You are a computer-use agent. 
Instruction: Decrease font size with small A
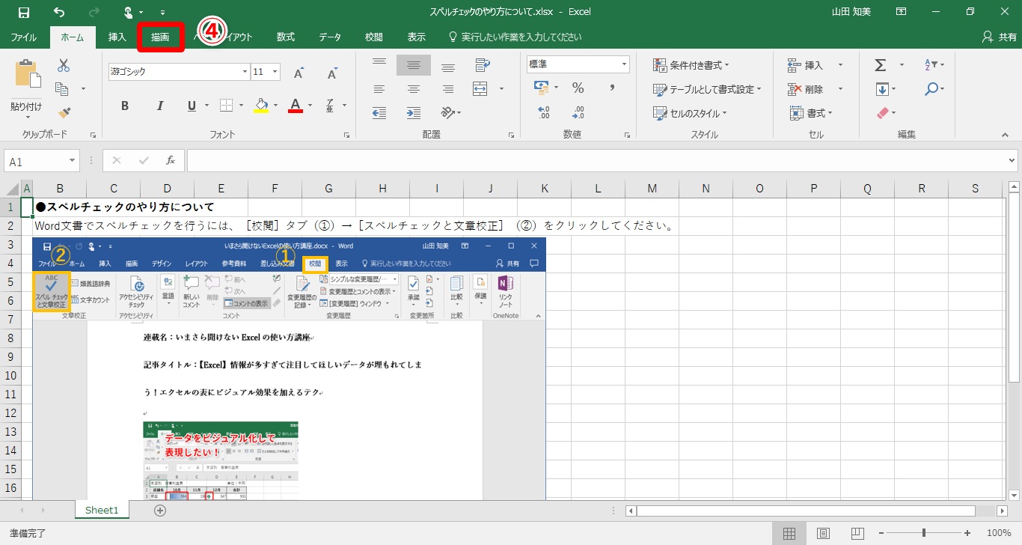[332, 72]
